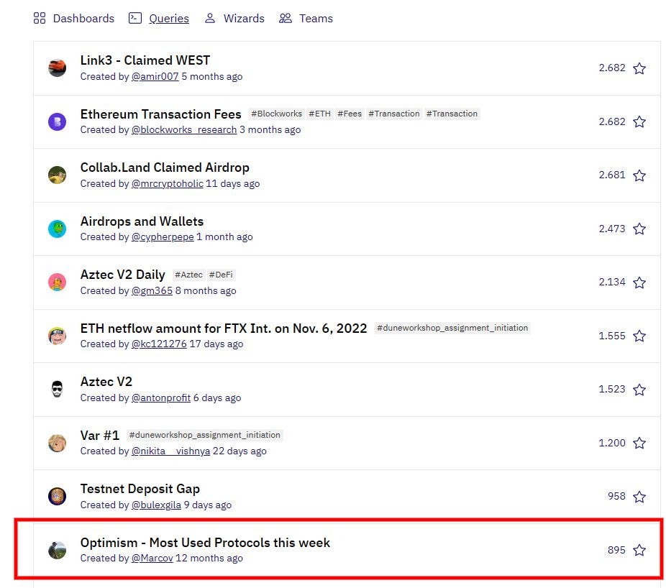Open the Ethereum Transaction Fees query title
Image resolution: width=666 pixels, height=588 pixels.
(161, 114)
